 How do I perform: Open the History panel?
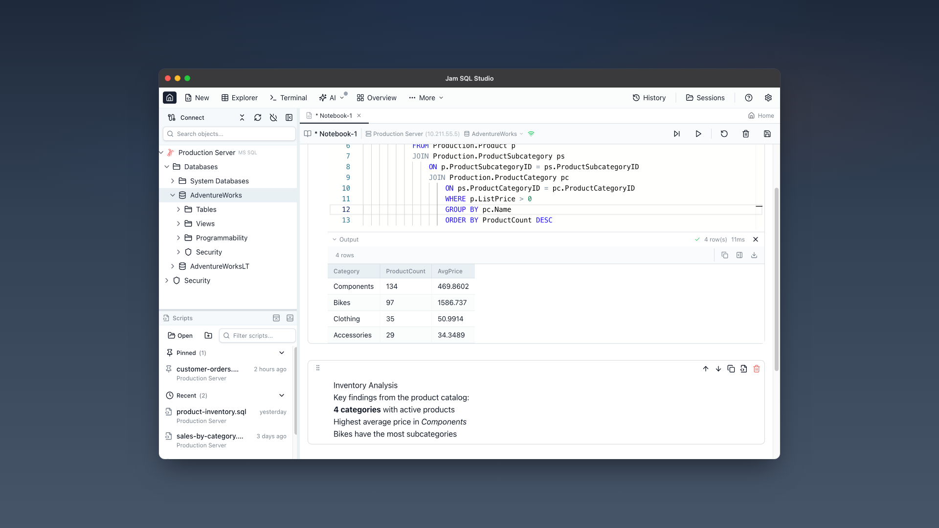coord(649,98)
